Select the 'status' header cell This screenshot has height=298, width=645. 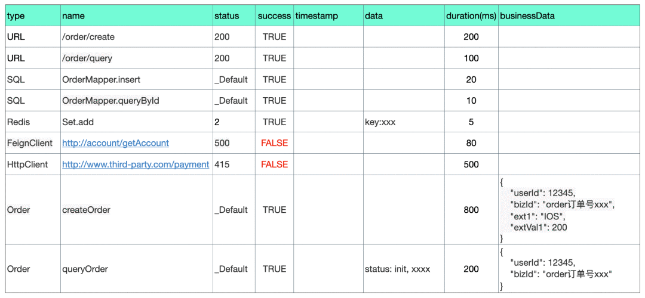click(226, 16)
